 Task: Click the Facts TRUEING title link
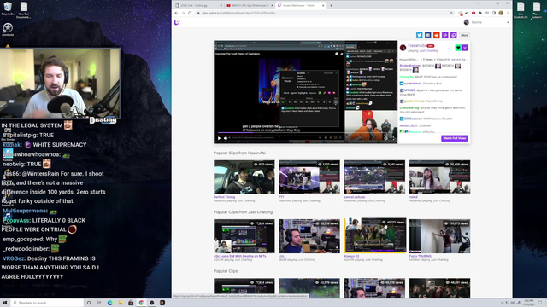pyautogui.click(x=421, y=256)
